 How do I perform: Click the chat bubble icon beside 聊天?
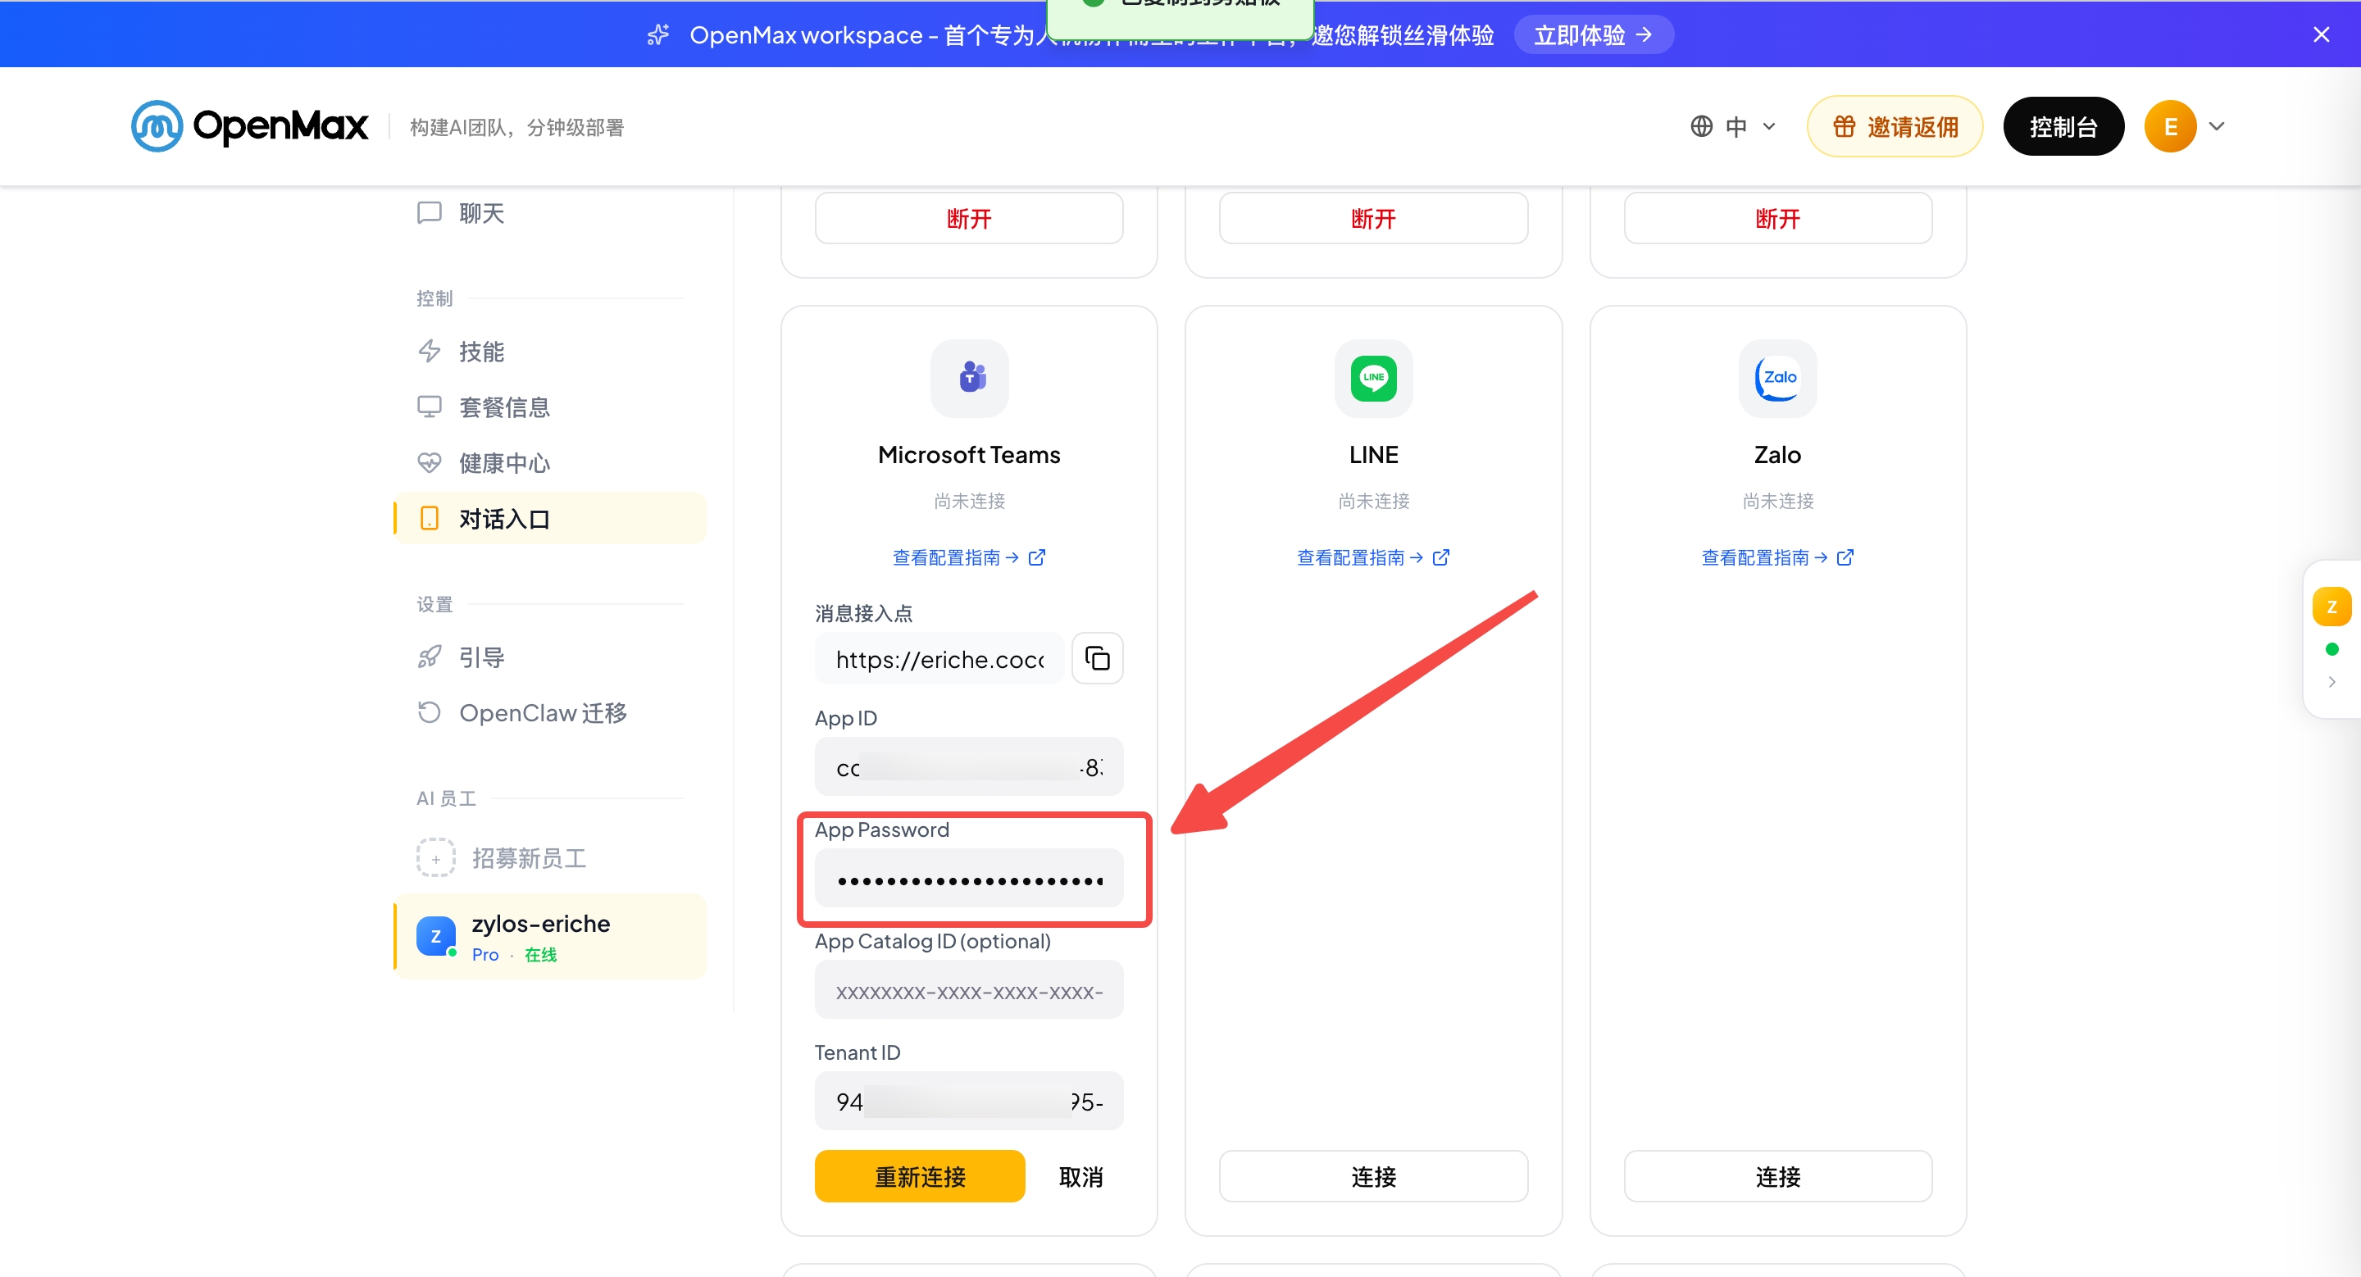tap(429, 212)
